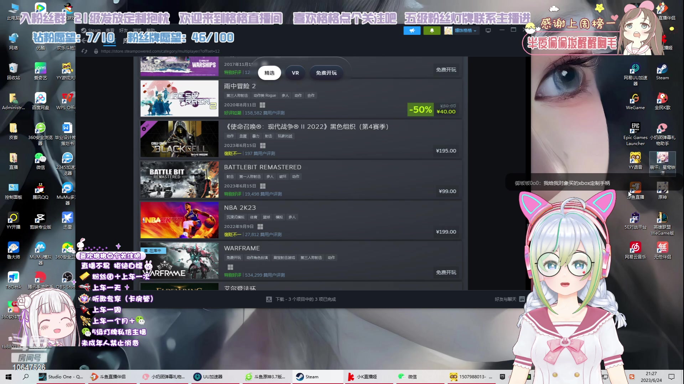Open the 网易UU加速器 desktop icon
This screenshot has width=684, height=384.
[x=635, y=74]
